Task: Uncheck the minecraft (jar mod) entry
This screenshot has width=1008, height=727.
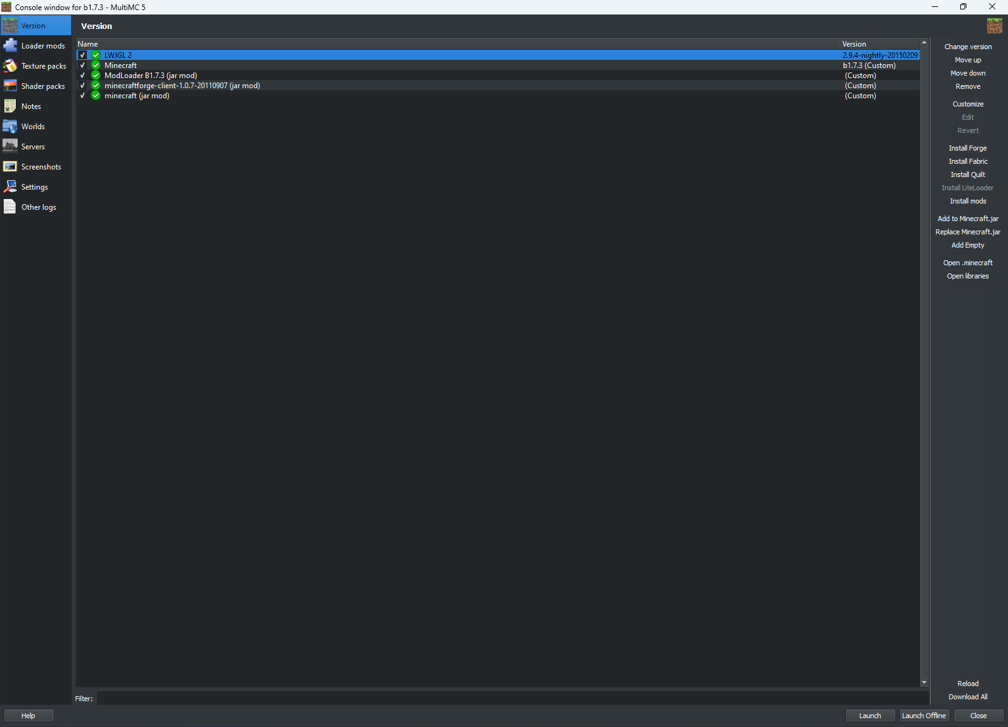Action: 83,95
